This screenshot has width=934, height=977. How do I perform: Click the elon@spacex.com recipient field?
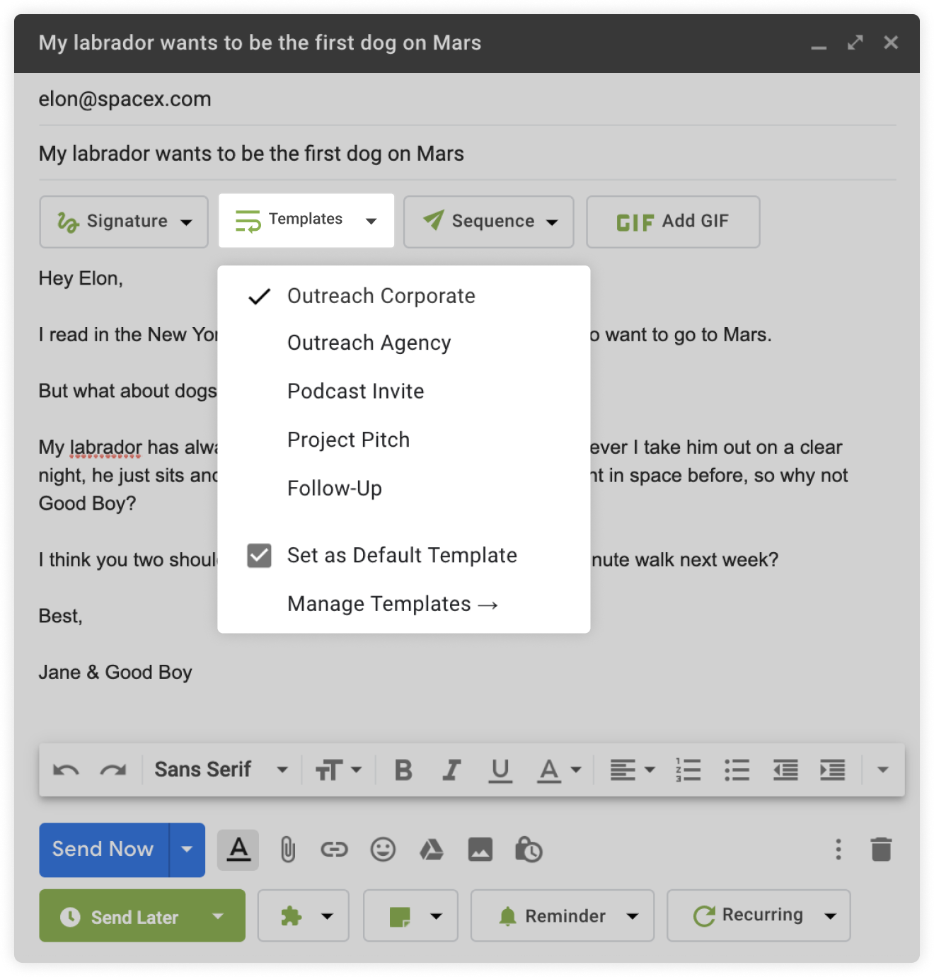tap(125, 98)
